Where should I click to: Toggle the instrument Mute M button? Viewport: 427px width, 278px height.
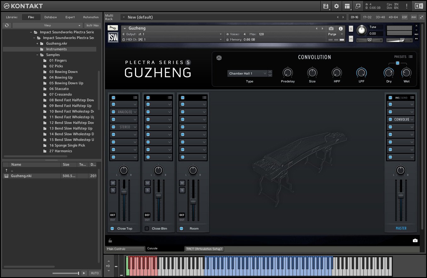351,39
